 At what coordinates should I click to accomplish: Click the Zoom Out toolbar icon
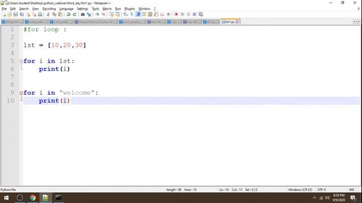point(103,14)
